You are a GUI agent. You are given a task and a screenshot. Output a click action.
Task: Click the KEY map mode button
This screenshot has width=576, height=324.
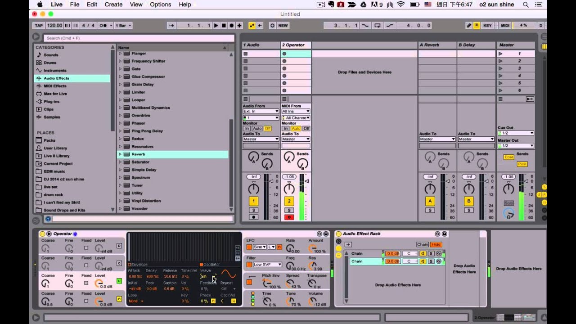[x=487, y=26]
